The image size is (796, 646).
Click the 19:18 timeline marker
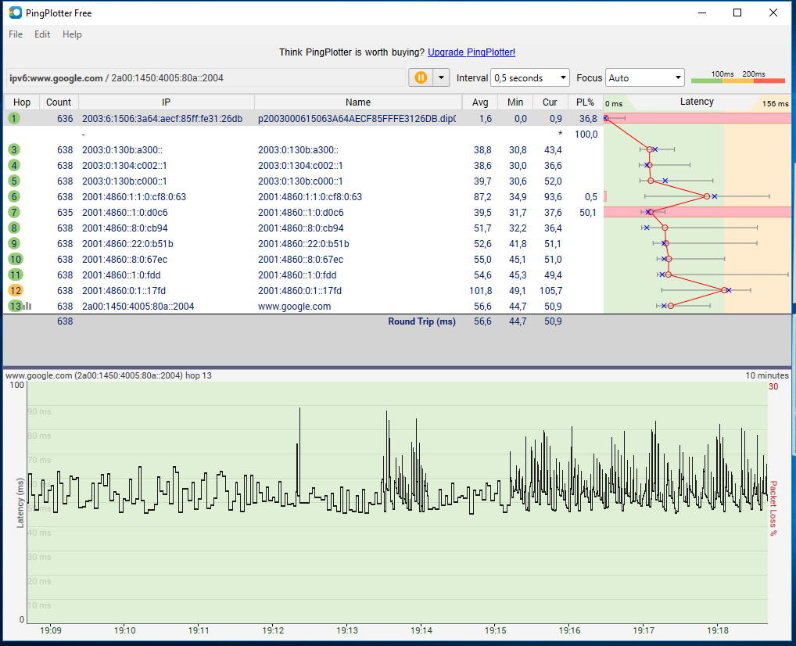point(718,630)
